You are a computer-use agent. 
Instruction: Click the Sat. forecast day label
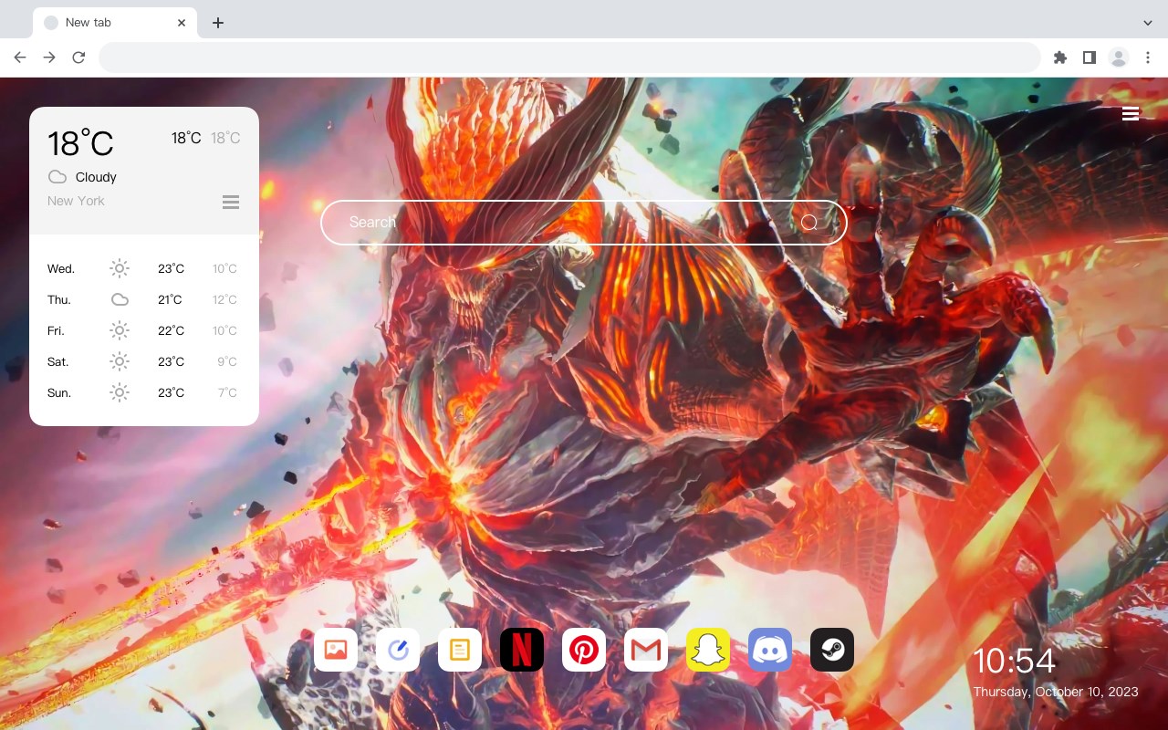click(58, 361)
